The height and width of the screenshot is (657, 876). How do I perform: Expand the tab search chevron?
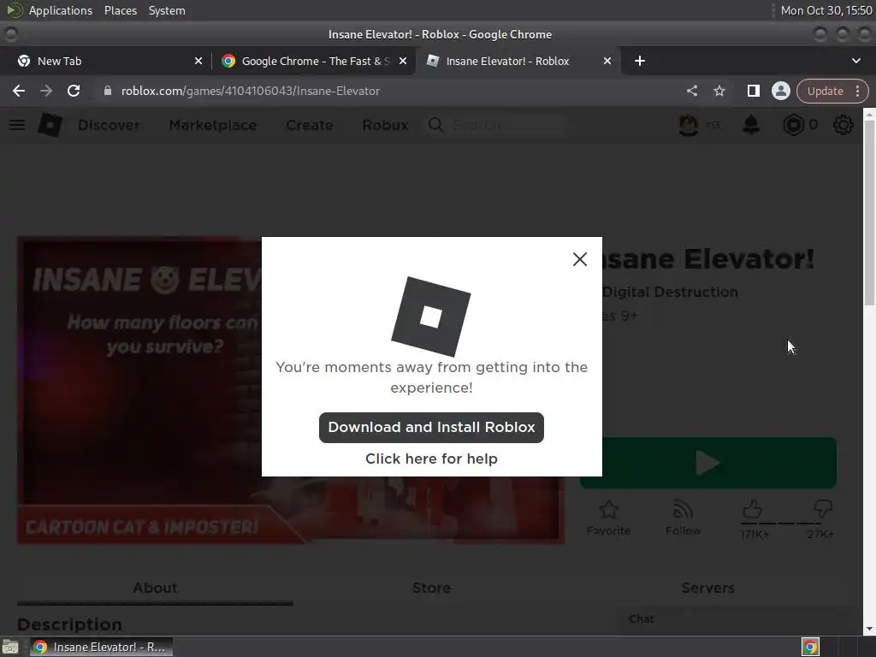click(x=855, y=61)
